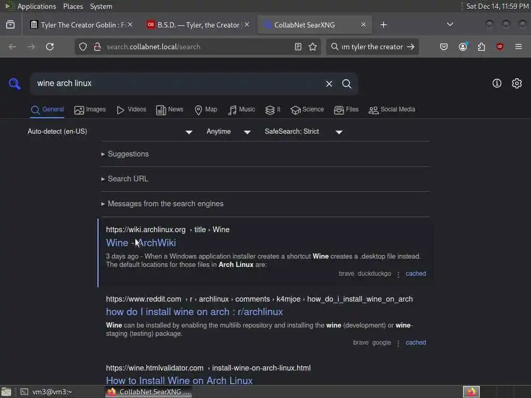Click the clock showing Sat Dec 14
The image size is (531, 398).
pyautogui.click(x=497, y=6)
